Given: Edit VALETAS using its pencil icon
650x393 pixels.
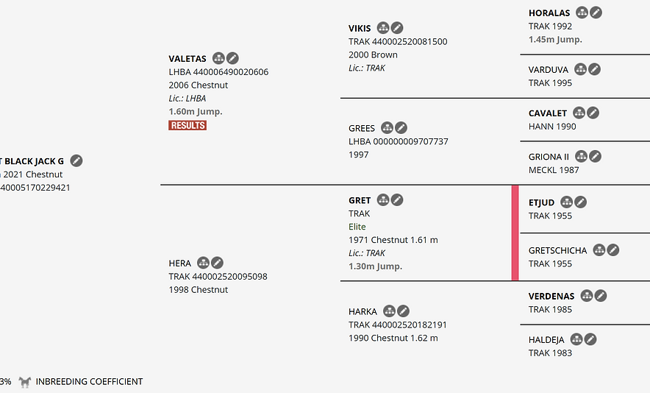Looking at the screenshot, I should coord(232,58).
